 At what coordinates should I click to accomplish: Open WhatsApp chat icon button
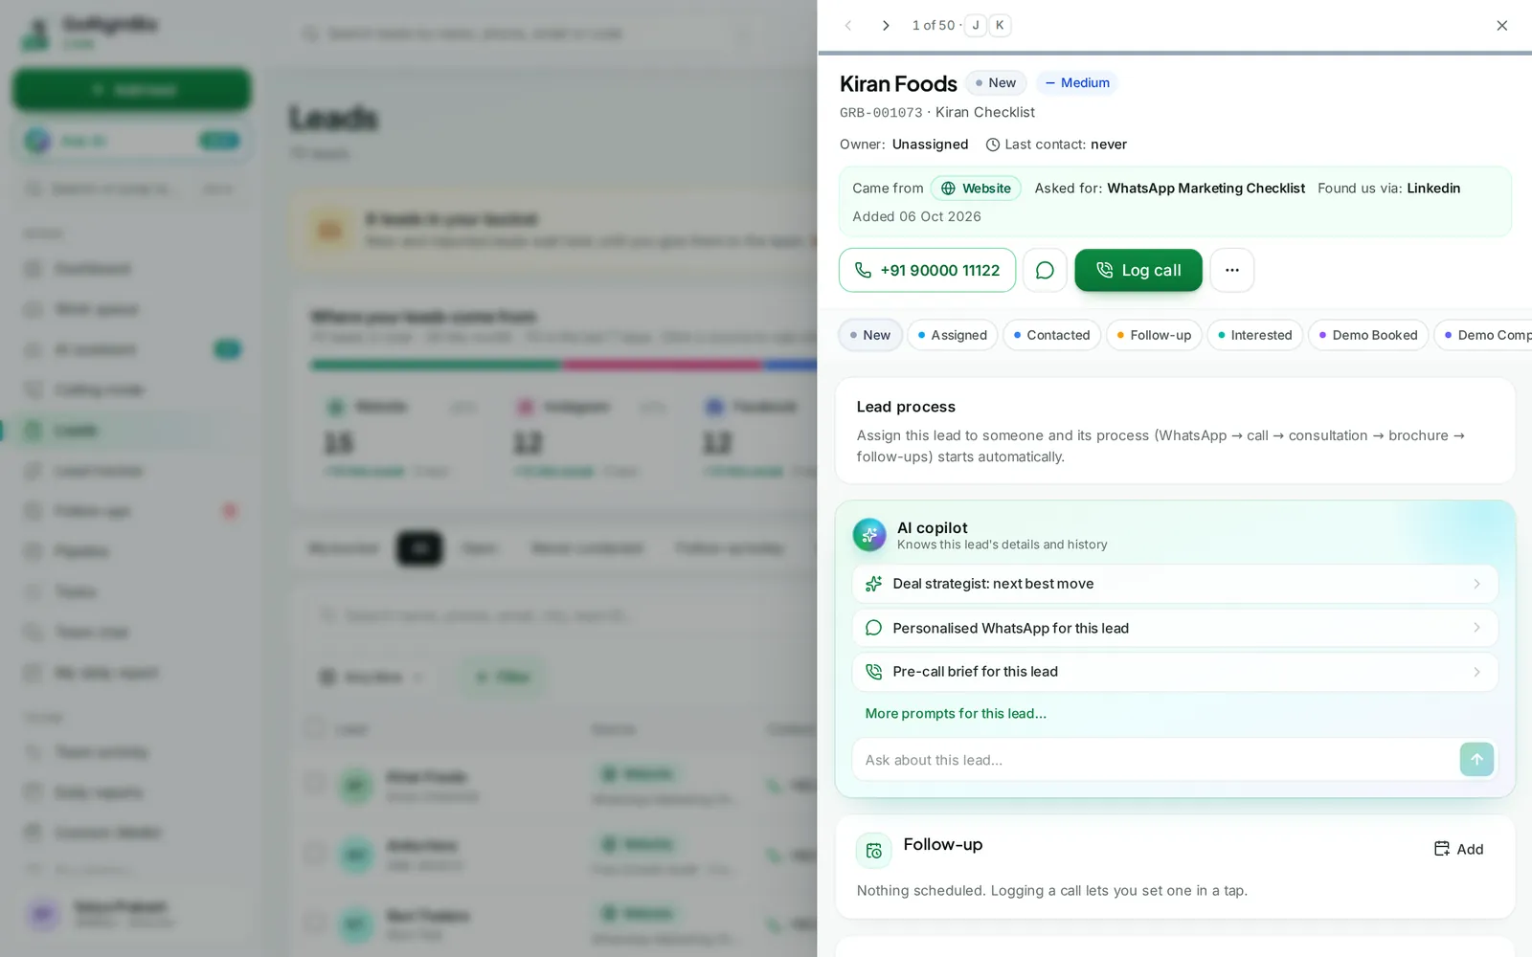1045,271
